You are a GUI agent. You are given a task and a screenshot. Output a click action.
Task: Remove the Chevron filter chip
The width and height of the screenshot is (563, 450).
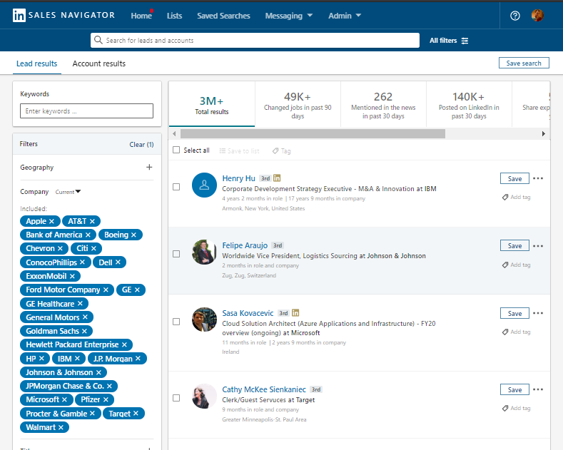click(60, 248)
